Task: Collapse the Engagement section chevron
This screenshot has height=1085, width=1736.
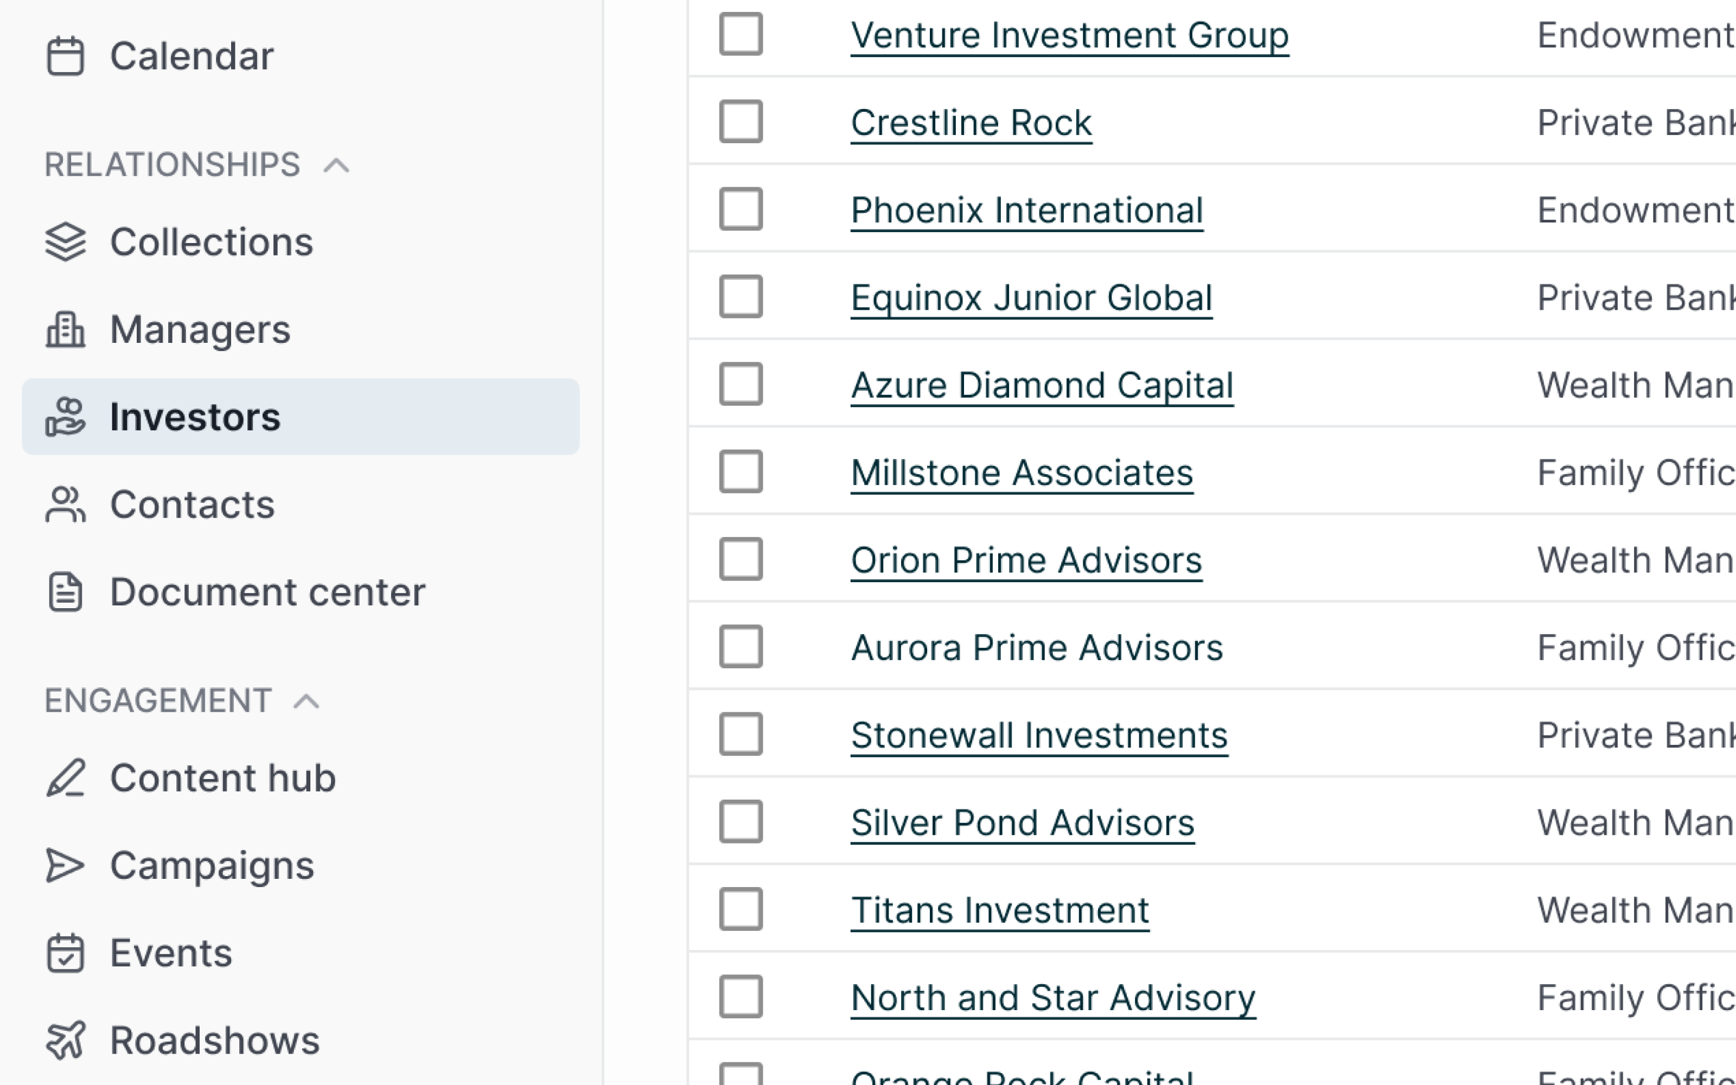Action: (307, 701)
